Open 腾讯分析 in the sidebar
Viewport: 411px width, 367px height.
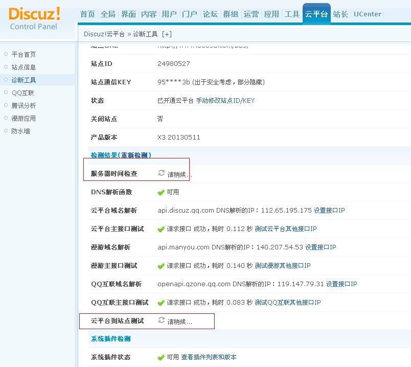pos(24,105)
